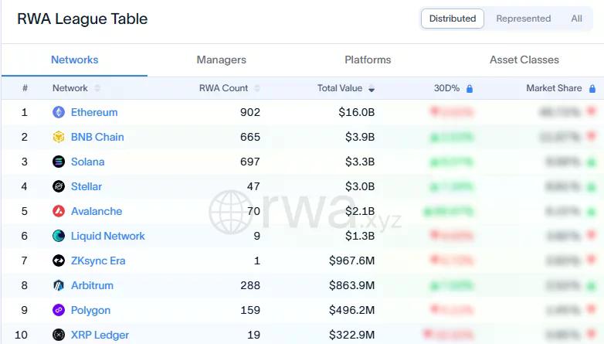Image resolution: width=604 pixels, height=344 pixels.
Task: Click the Solana logo icon
Action: pos(59,162)
